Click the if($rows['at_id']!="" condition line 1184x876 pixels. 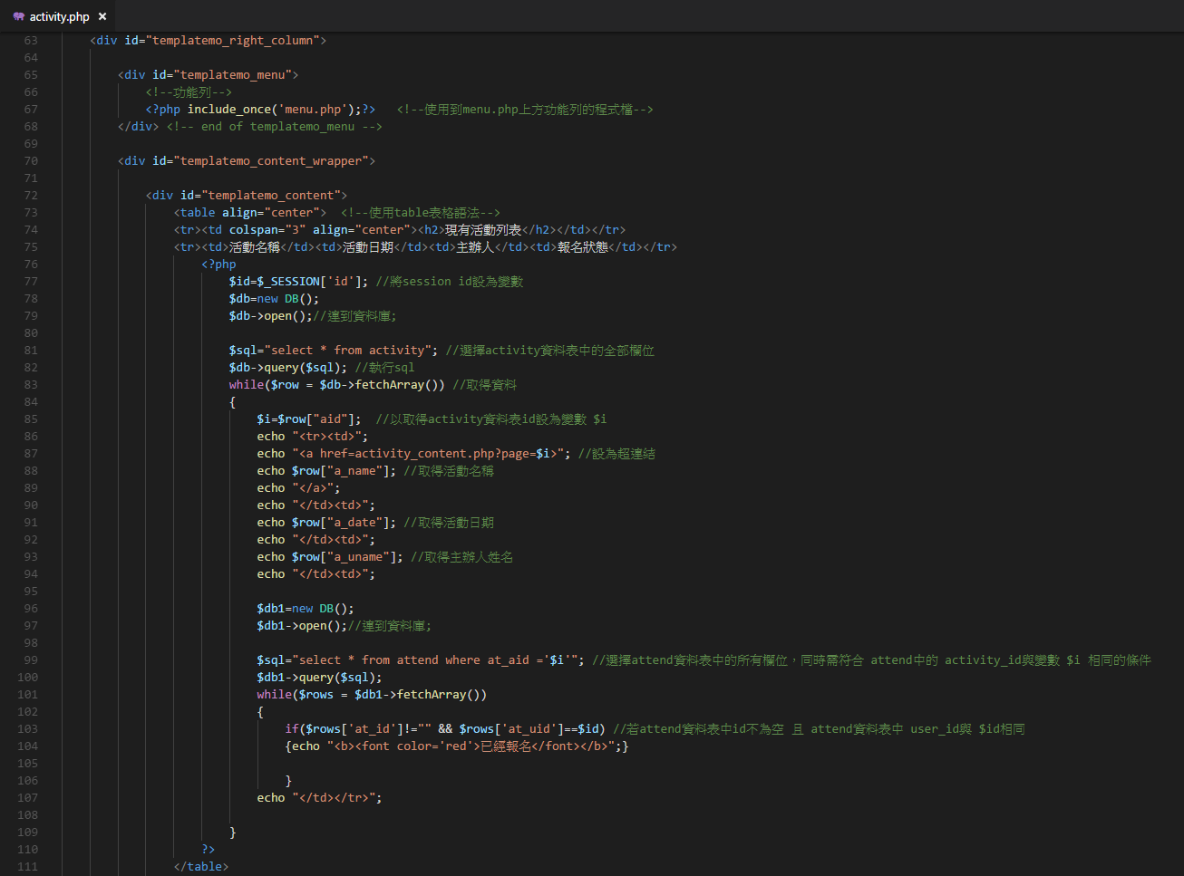pos(445,729)
